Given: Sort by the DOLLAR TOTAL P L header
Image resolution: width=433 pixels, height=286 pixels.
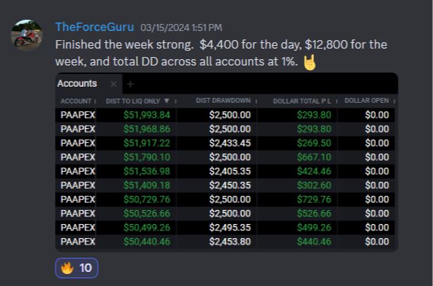Looking at the screenshot, I should coord(302,101).
